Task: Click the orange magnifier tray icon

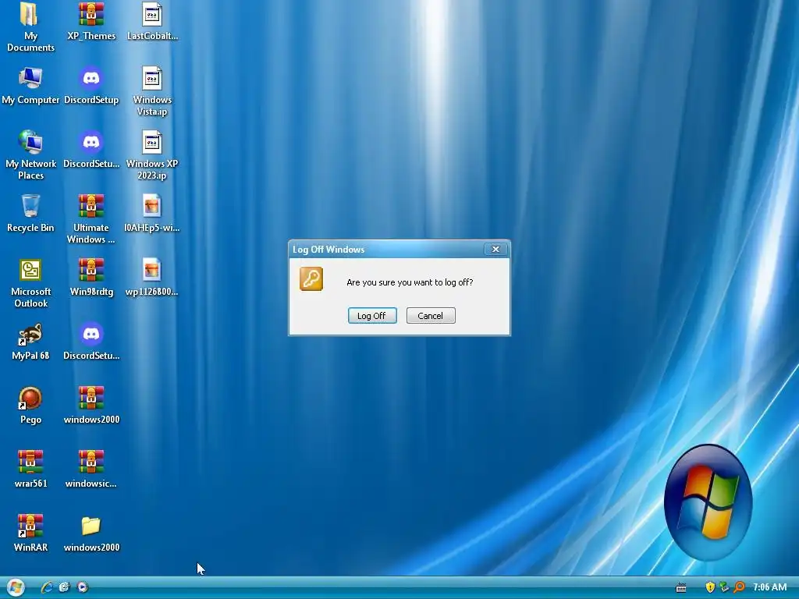Action: (740, 587)
